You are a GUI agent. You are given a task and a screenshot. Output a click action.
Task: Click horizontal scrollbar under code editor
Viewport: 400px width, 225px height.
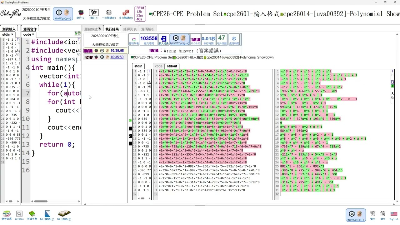41,201
